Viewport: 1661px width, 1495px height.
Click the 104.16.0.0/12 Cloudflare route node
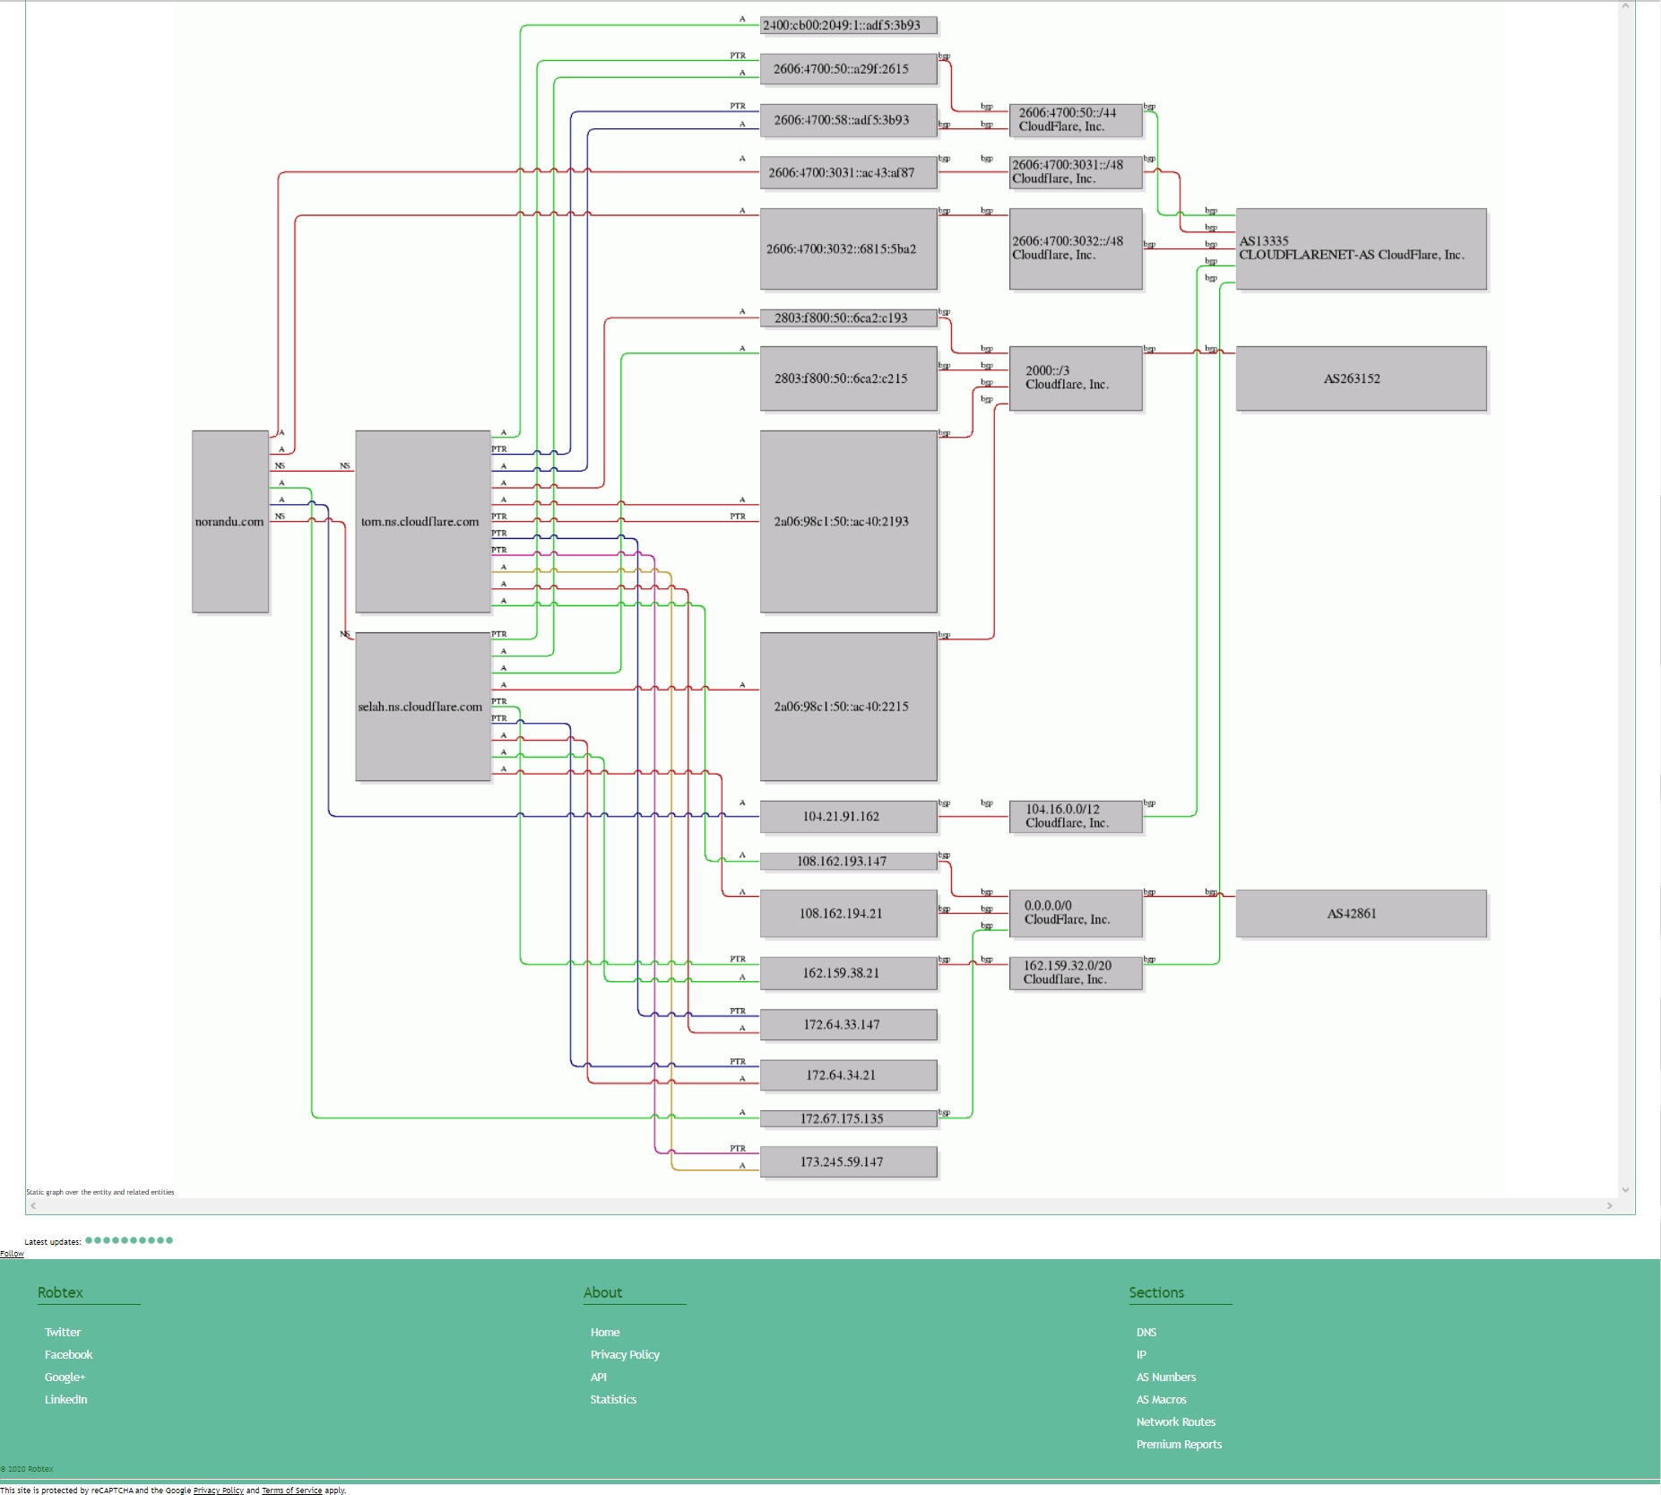click(1076, 816)
